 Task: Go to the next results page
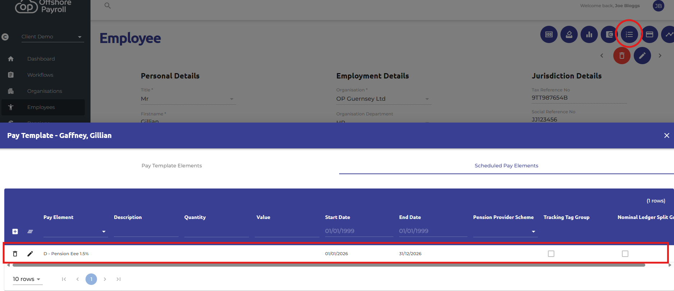pos(105,279)
